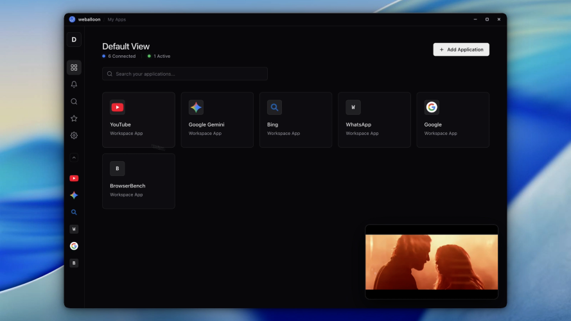Image resolution: width=571 pixels, height=321 pixels.
Task: Click the Google card title text
Action: [433, 125]
